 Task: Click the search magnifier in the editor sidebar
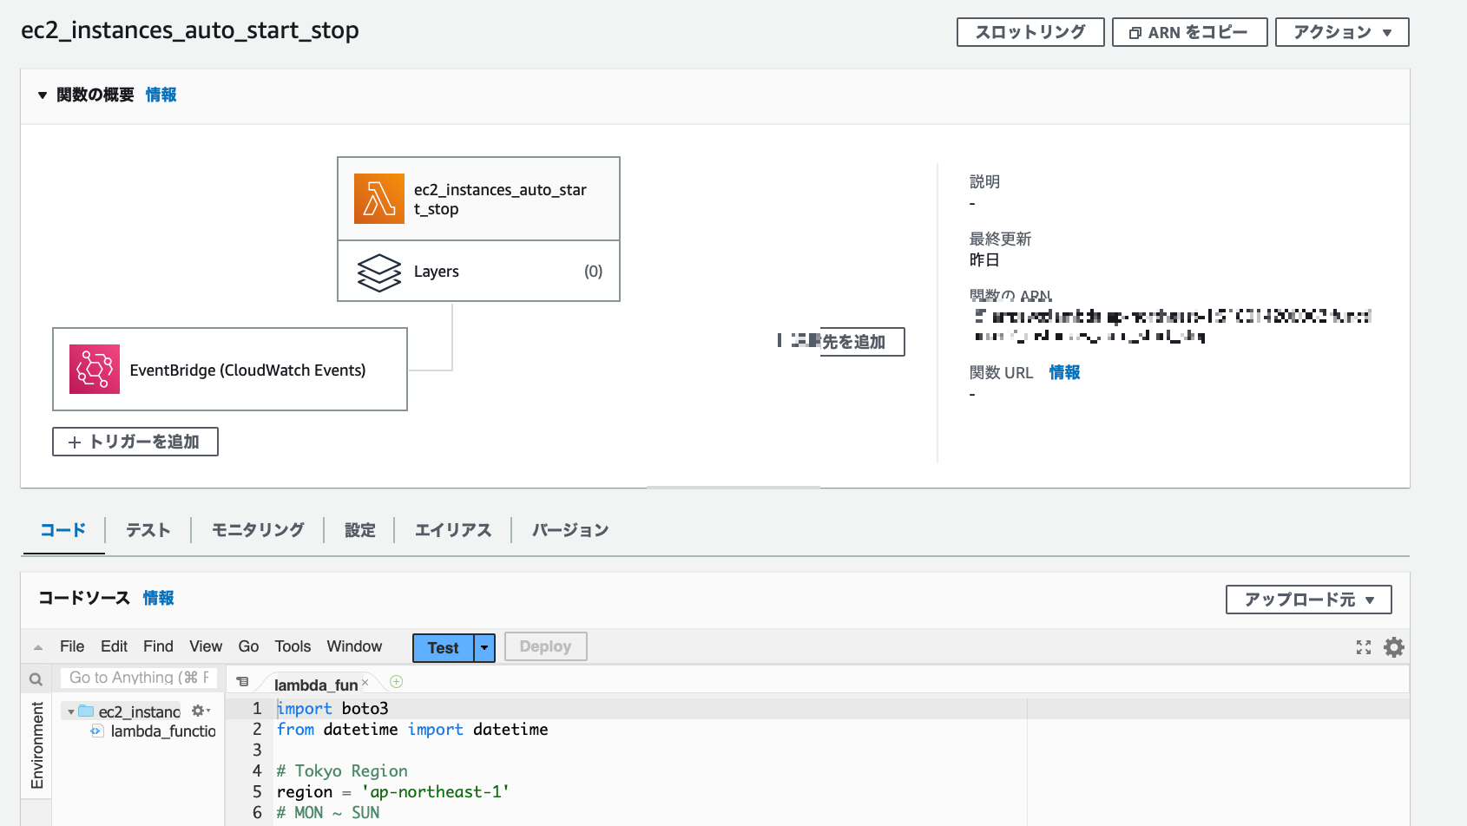[x=36, y=679]
